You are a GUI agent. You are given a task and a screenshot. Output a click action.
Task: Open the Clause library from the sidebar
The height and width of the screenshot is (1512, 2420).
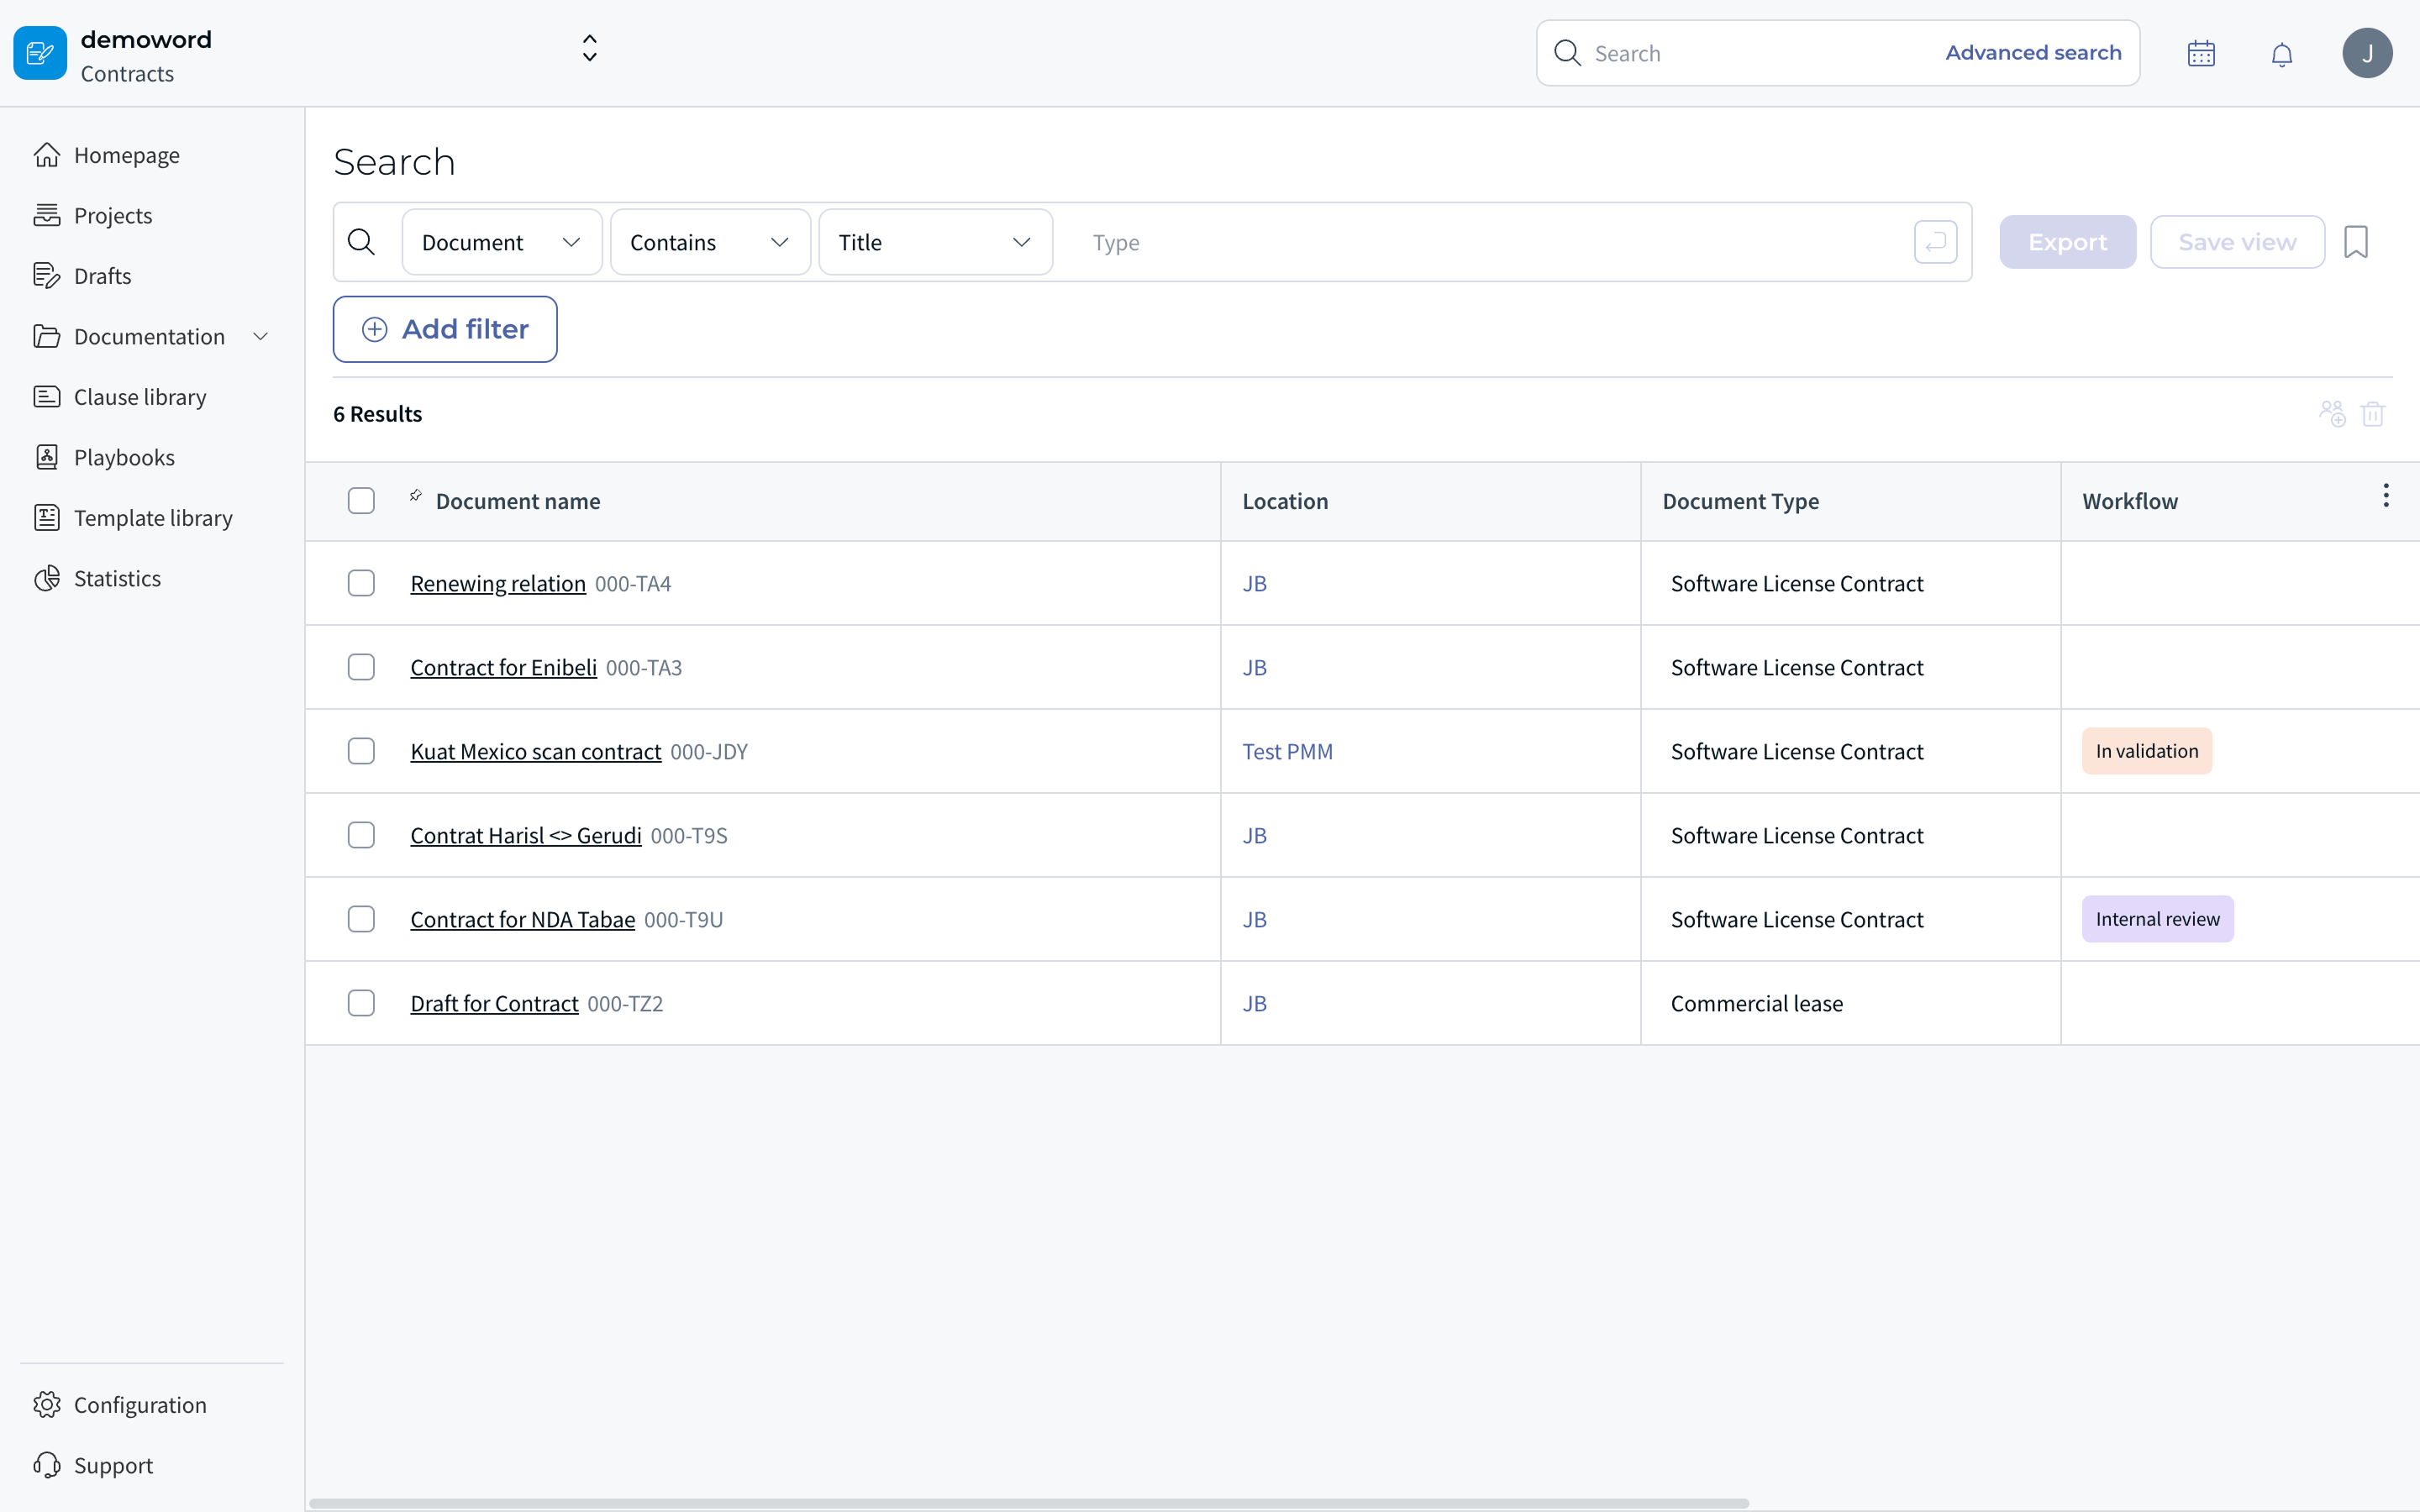(x=139, y=396)
